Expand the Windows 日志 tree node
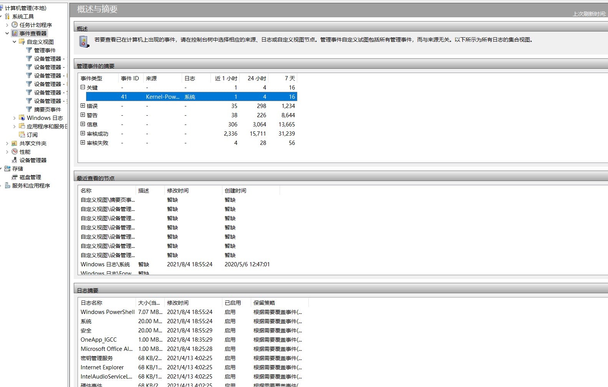Image resolution: width=608 pixels, height=387 pixels. tap(14, 118)
